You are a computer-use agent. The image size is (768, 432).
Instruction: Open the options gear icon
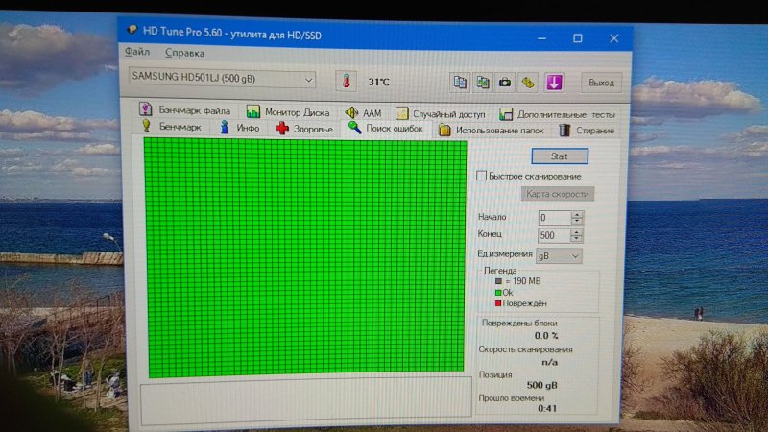click(528, 83)
